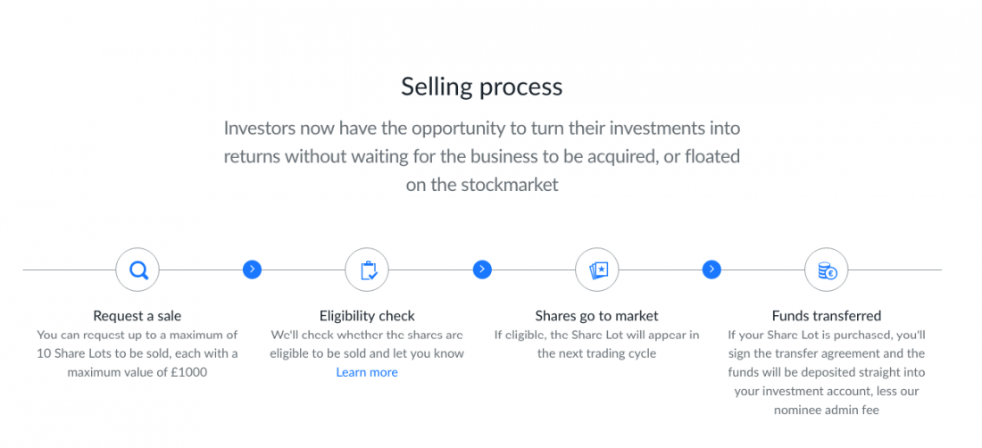This screenshot has height=448, width=982.
Task: Click the Selling process title
Action: click(481, 87)
